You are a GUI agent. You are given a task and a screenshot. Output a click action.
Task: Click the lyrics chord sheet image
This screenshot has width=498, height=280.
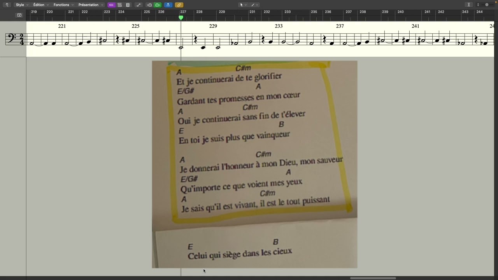[x=254, y=164]
